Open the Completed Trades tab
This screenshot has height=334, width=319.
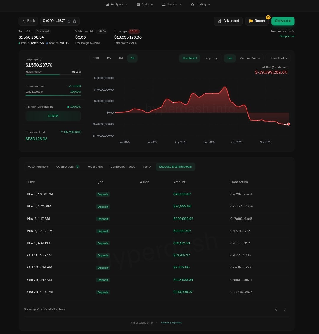click(123, 167)
